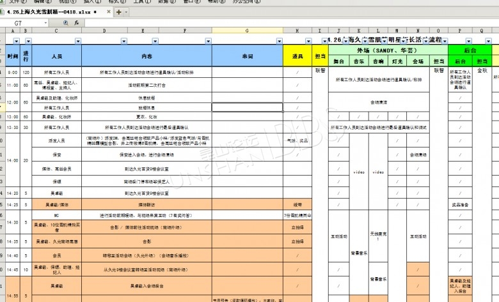Select the 保安 personnel cell
This screenshot has width=499, height=302.
click(x=57, y=155)
